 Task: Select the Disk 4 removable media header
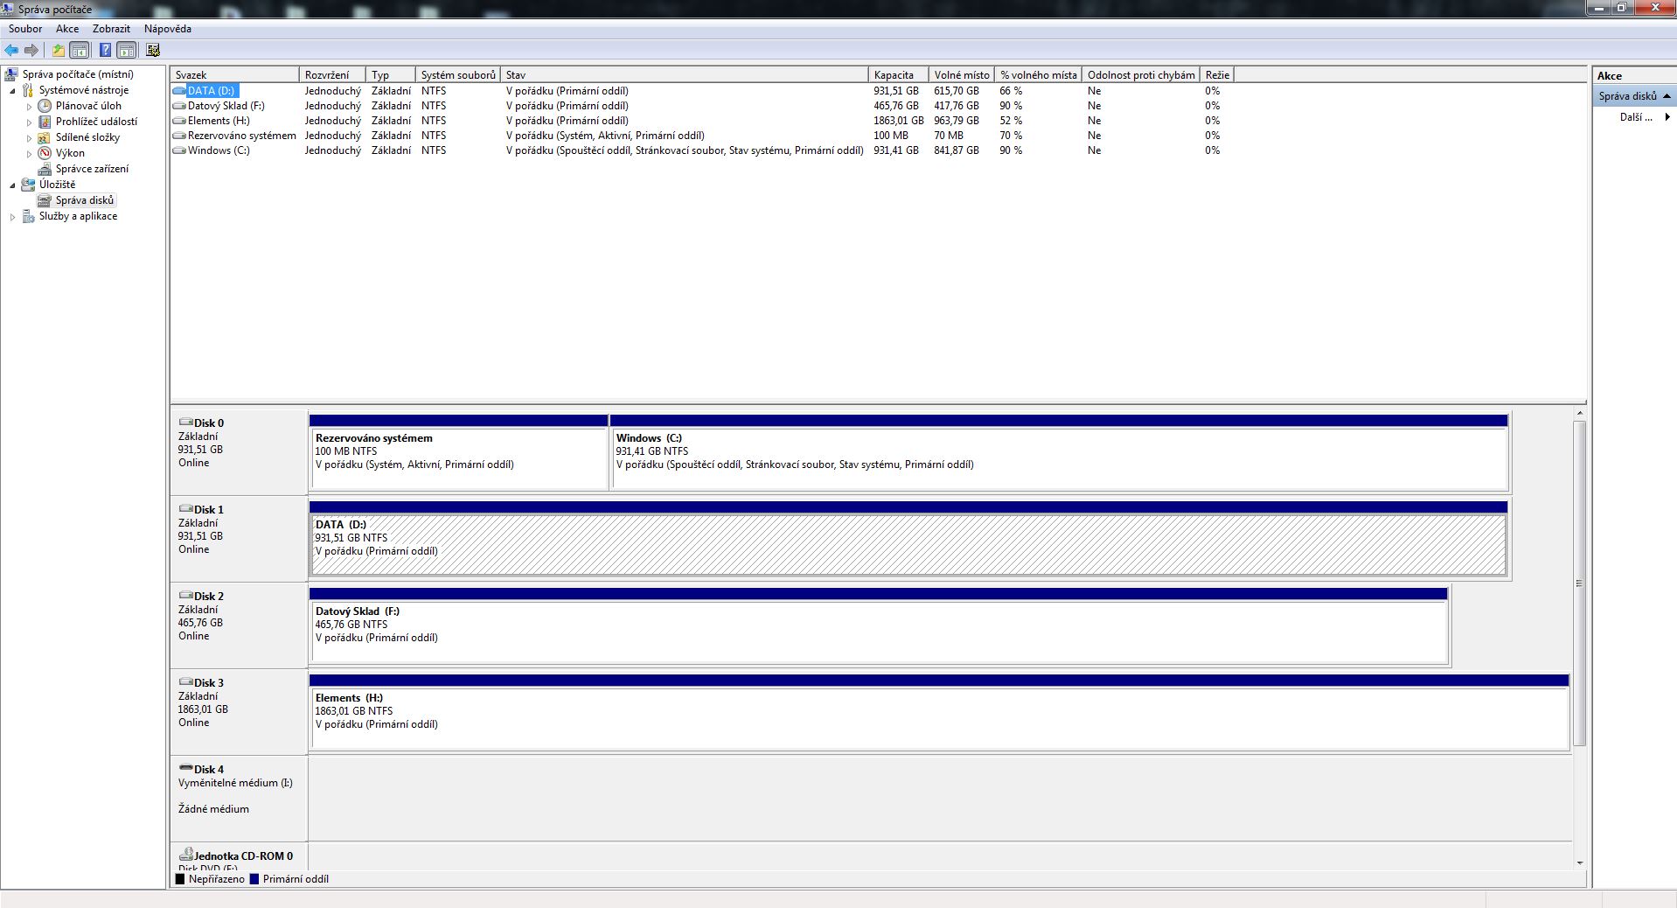pyautogui.click(x=239, y=799)
